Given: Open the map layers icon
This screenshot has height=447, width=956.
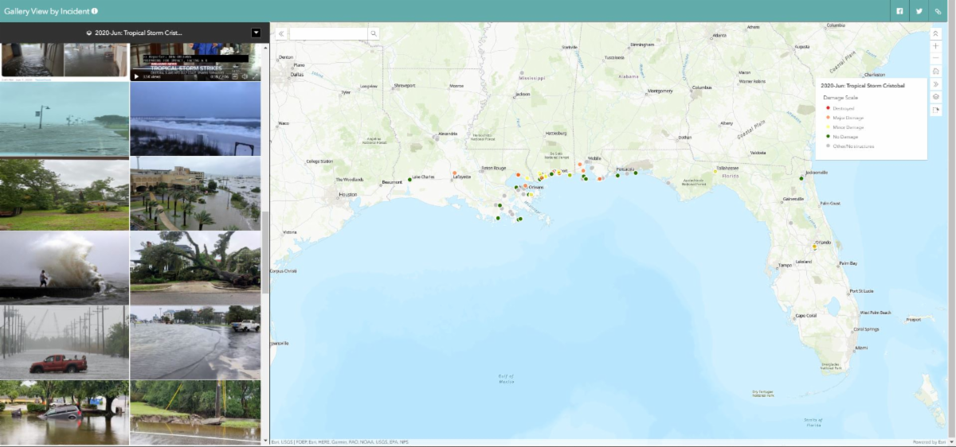Looking at the screenshot, I should tap(936, 96).
